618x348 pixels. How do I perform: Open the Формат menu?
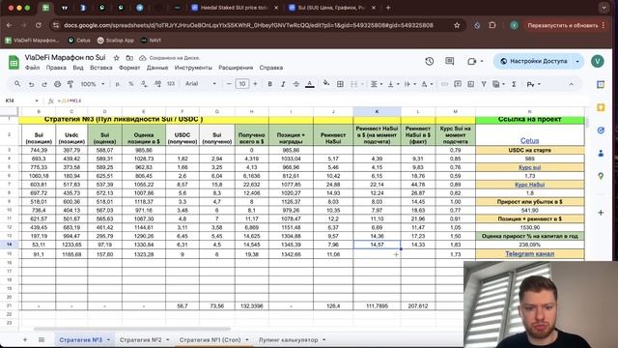pos(129,68)
